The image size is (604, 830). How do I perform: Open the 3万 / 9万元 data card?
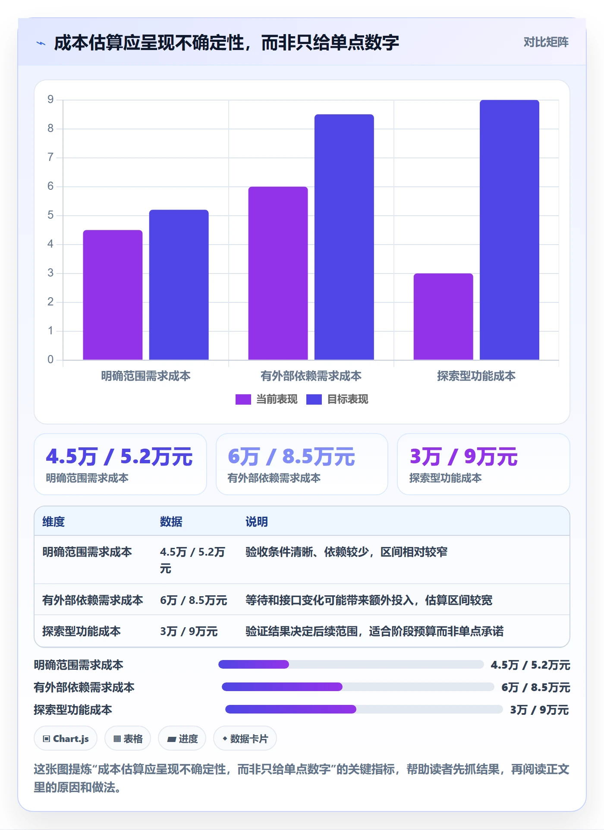point(483,464)
